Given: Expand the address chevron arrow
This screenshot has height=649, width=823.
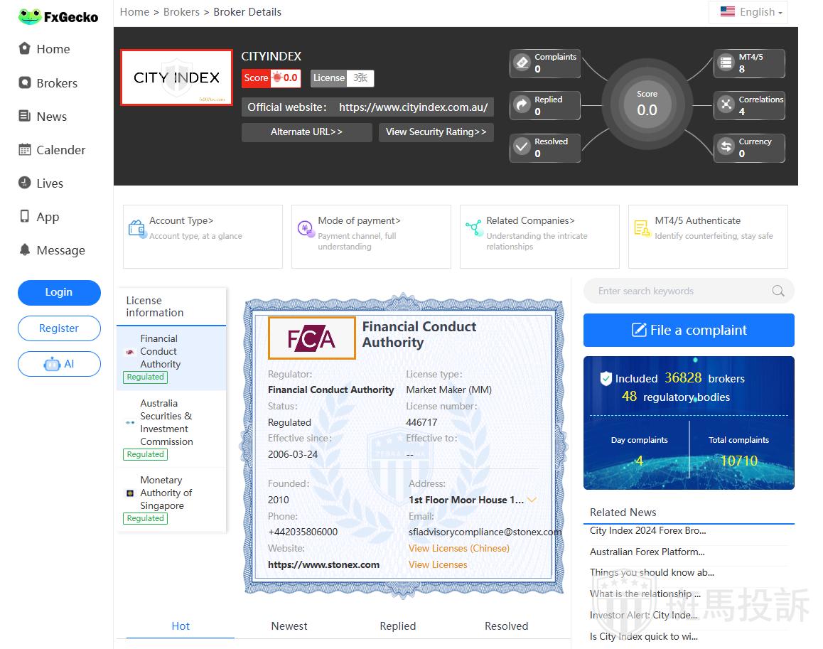Looking at the screenshot, I should [532, 500].
